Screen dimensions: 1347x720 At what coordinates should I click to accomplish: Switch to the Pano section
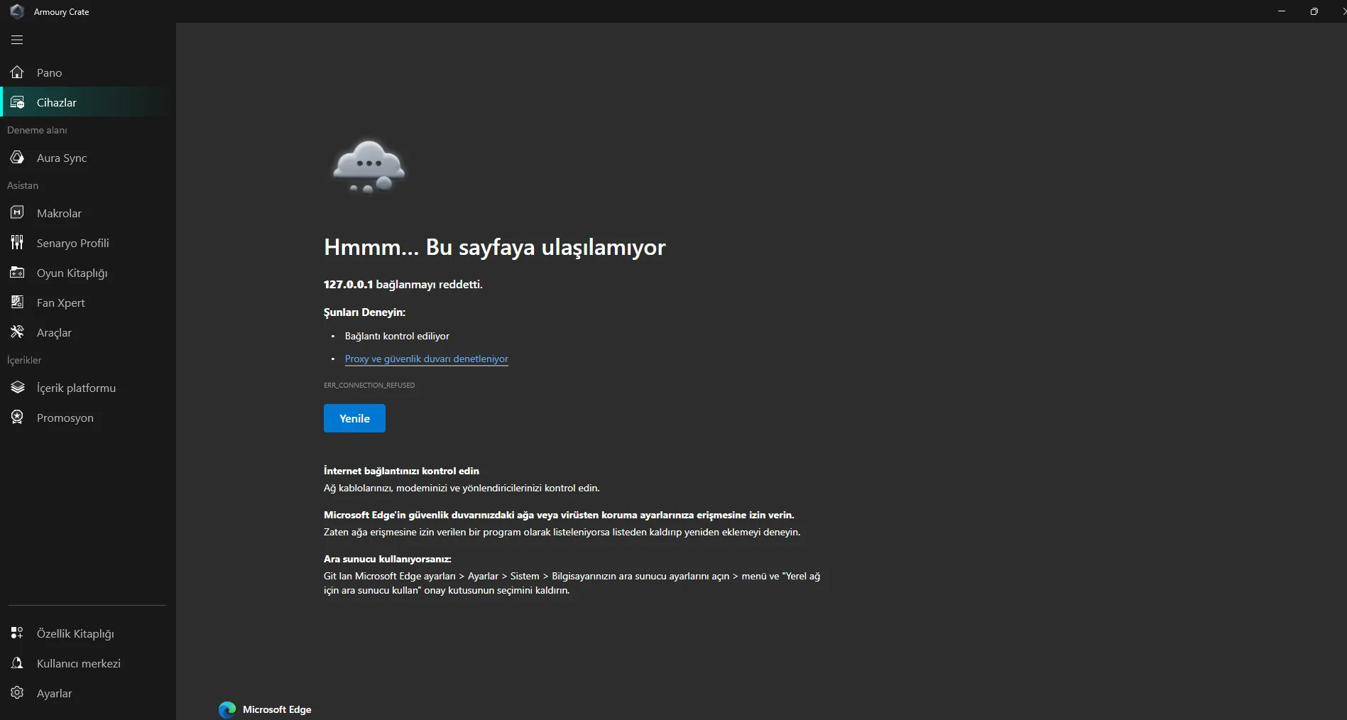49,72
